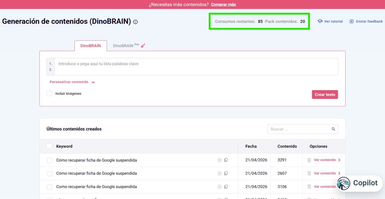Click the plus icon in the 2607 row
The image size is (385, 199).
(x=219, y=173)
